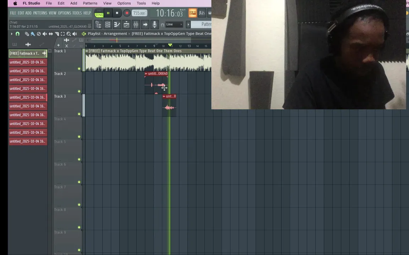Click the right-arrow toolbar icon
Screen dimensions: 409x255
145,24
